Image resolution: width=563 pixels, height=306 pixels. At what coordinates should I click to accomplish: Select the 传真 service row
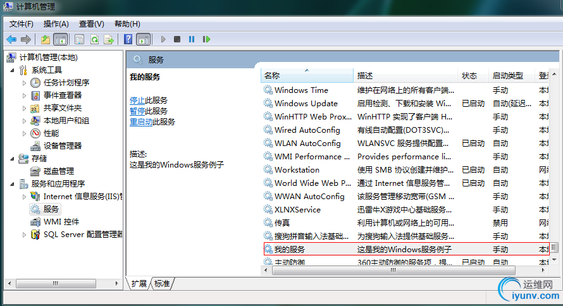405,223
